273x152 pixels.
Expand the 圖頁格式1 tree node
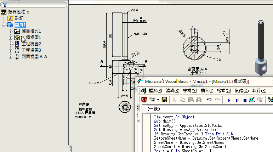(x=10, y=32)
